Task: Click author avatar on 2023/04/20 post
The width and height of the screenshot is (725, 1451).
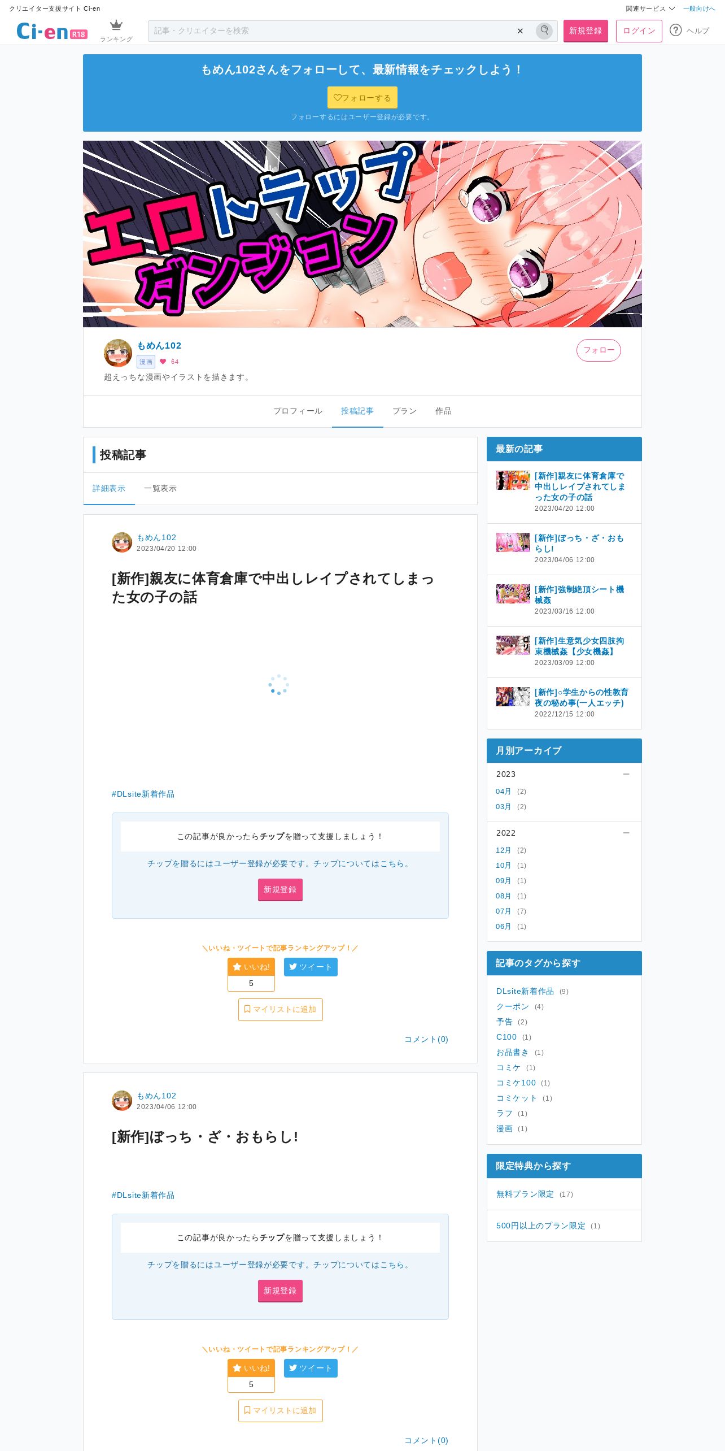Action: click(122, 542)
